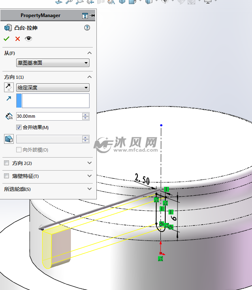The height and width of the screenshot is (290, 252).
Task: Click the direction of extrusion arrow icon
Action: (x=9, y=98)
